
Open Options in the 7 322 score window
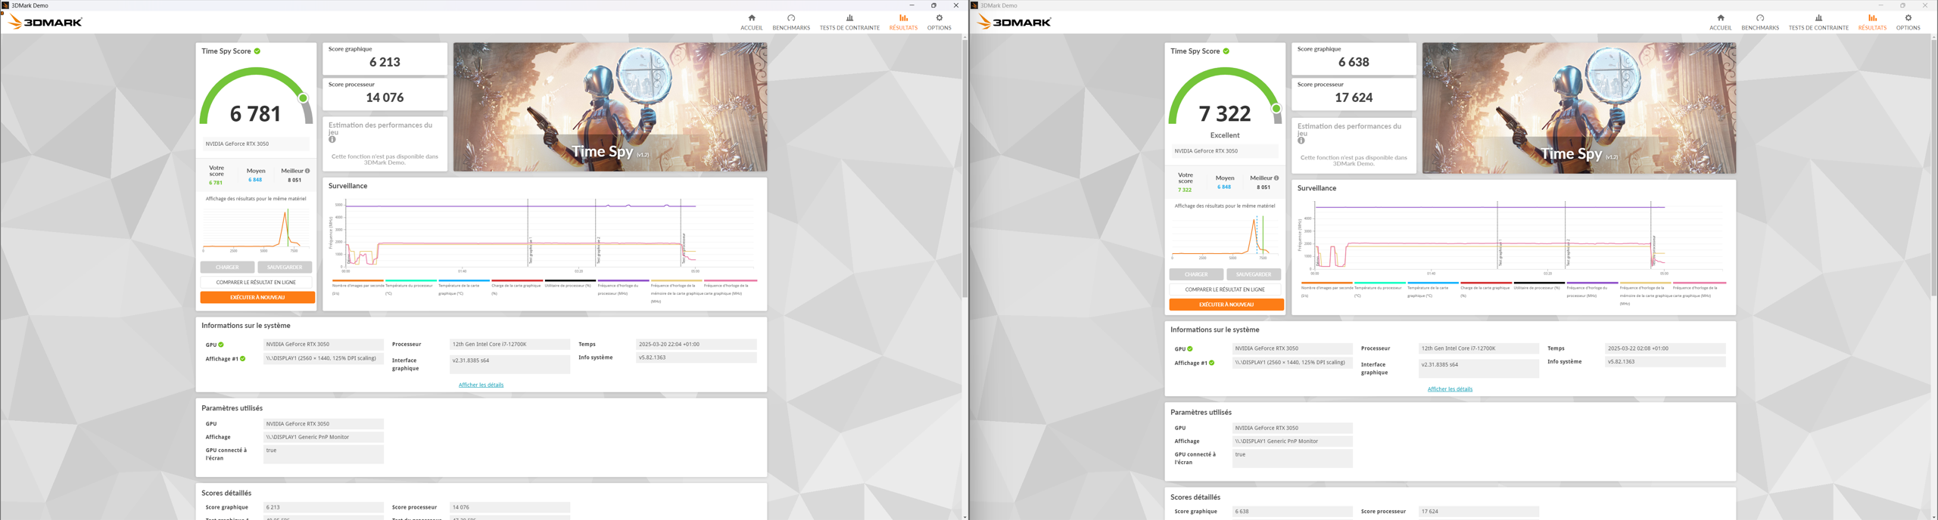click(x=1908, y=22)
